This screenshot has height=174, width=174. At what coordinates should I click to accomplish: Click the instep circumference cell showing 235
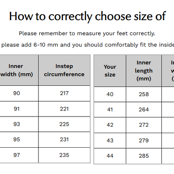64,155
